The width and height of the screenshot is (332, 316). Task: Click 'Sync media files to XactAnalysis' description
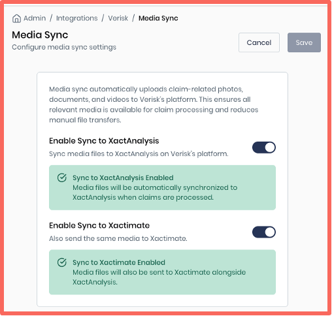139,154
